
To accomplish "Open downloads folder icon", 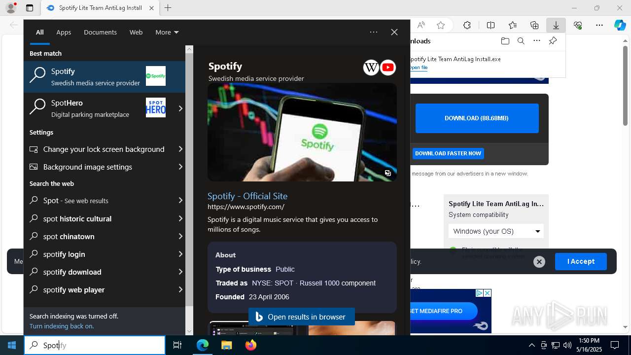I will (x=505, y=41).
